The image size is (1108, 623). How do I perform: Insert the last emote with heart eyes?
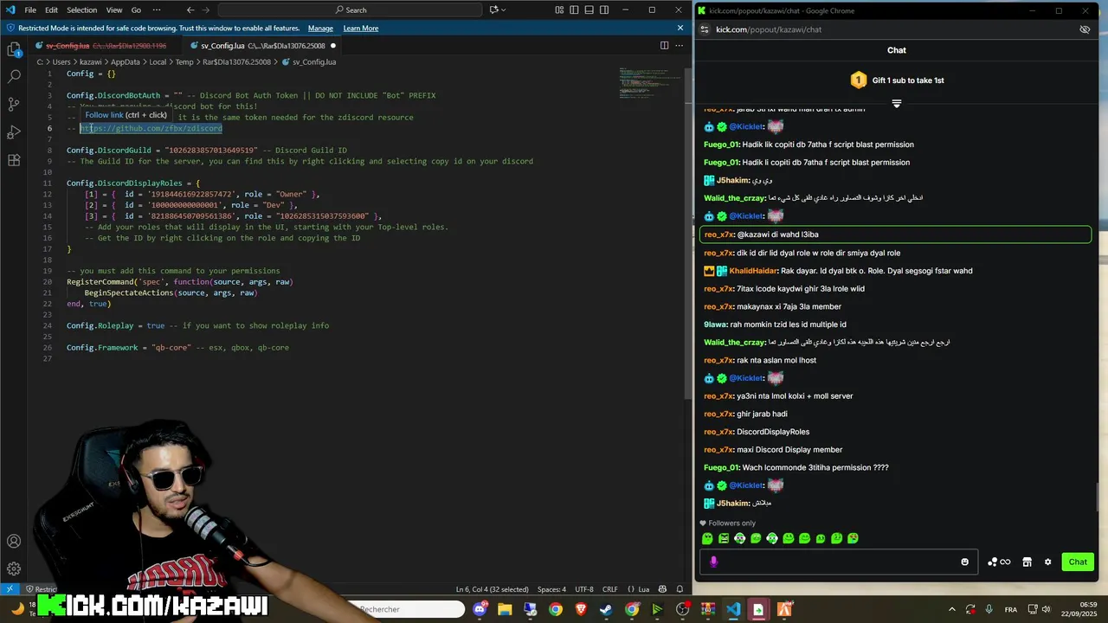tap(853, 538)
